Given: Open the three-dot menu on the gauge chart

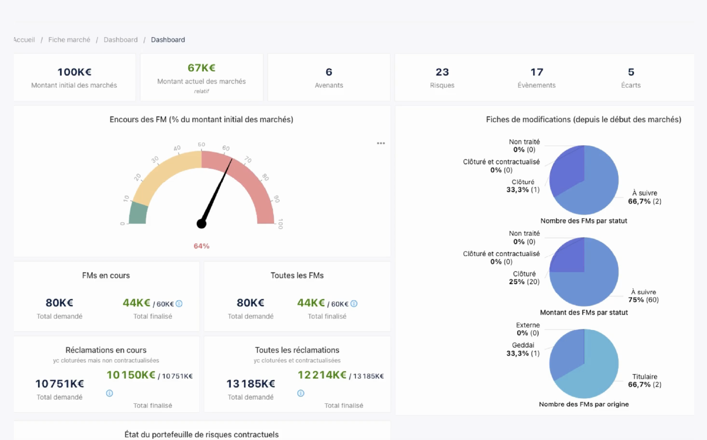Looking at the screenshot, I should point(381,143).
